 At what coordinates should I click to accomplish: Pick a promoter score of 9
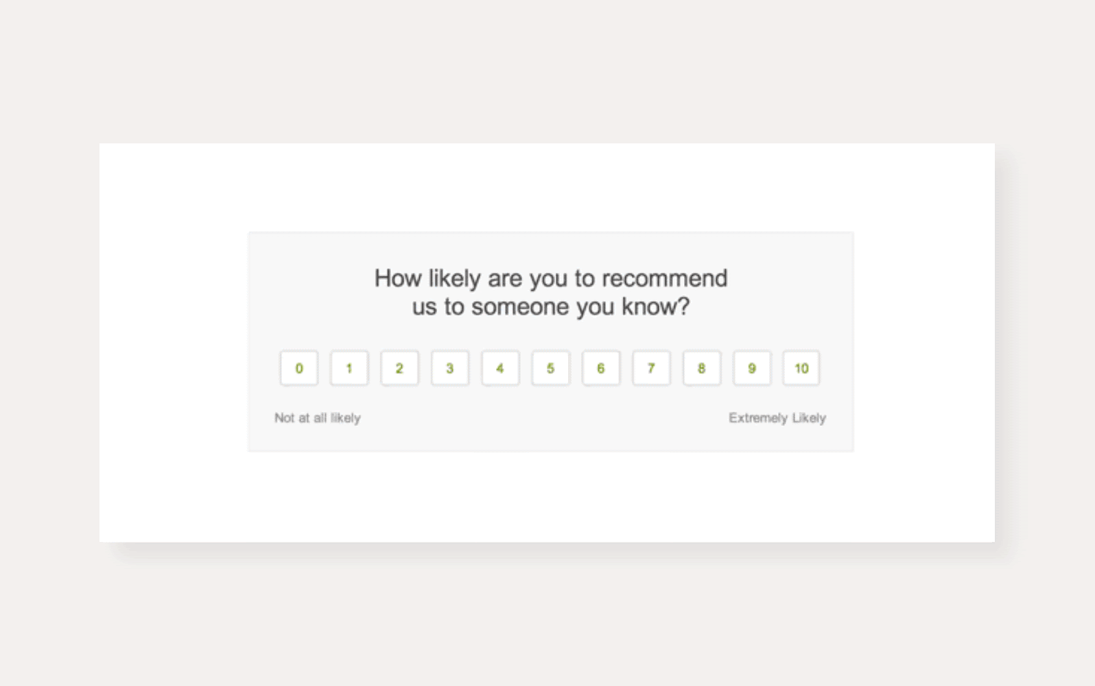[751, 368]
